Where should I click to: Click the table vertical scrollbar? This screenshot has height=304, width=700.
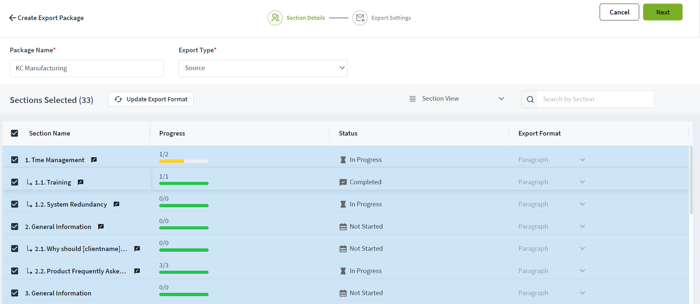tap(691, 180)
